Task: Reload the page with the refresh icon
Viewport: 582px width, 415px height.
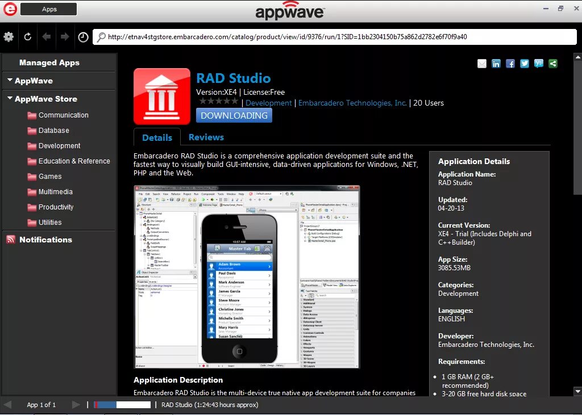Action: [27, 37]
